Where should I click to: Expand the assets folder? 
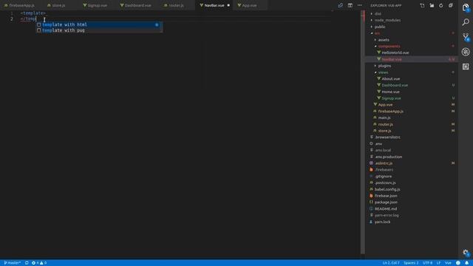384,40
